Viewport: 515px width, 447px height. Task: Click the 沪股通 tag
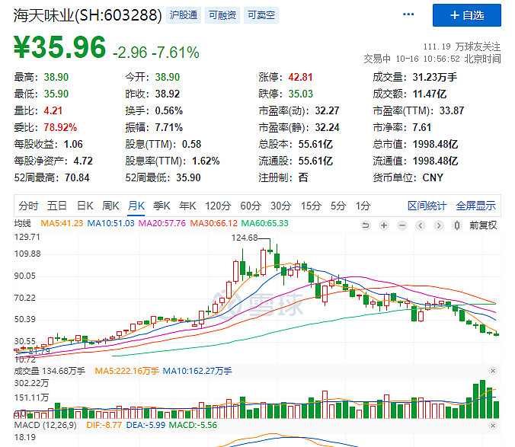click(184, 15)
